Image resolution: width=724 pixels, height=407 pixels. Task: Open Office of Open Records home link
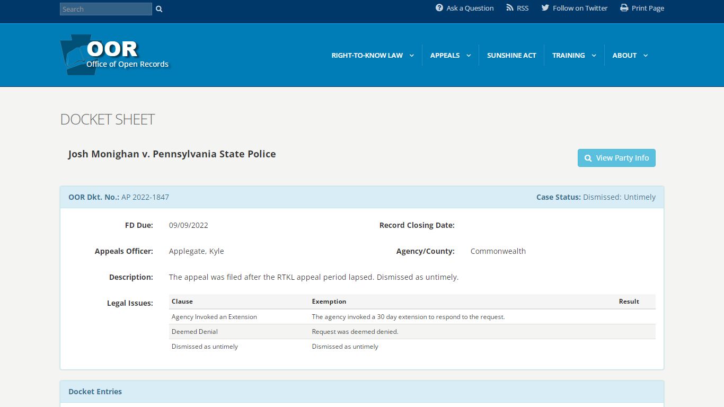128,64
